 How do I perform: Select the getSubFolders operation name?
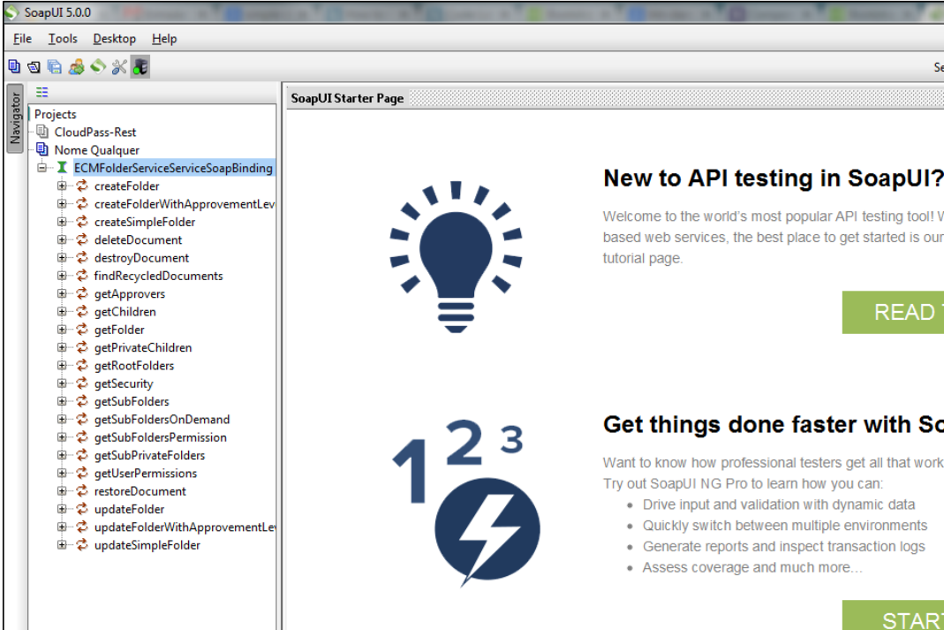pyautogui.click(x=132, y=401)
